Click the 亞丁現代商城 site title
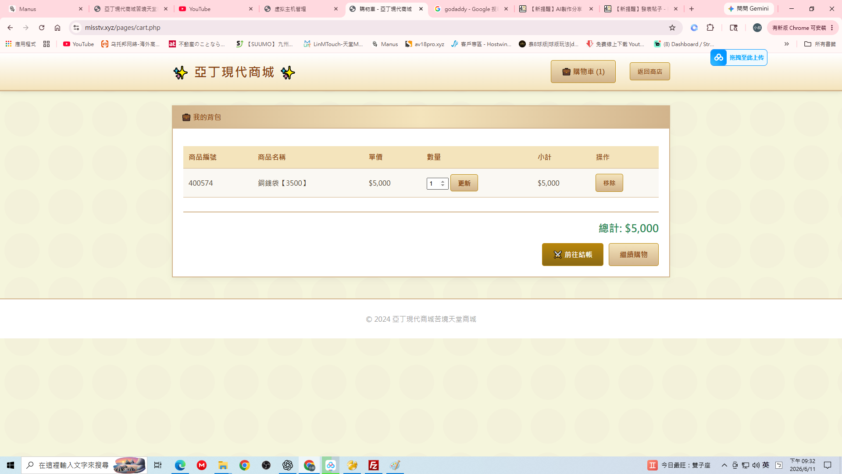The height and width of the screenshot is (474, 842). [x=234, y=72]
